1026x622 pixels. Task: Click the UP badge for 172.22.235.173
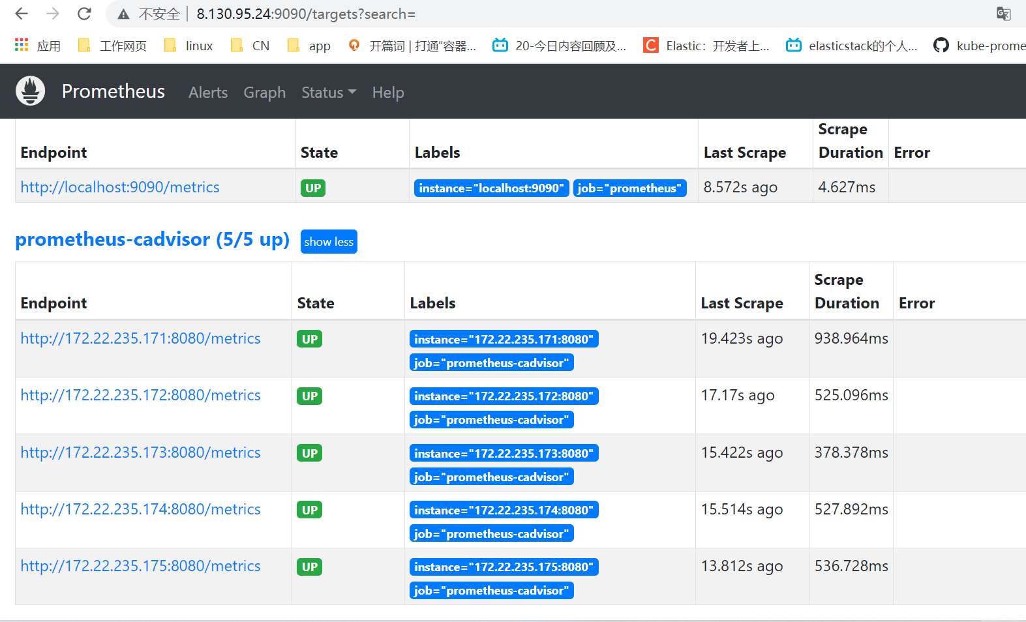point(310,453)
